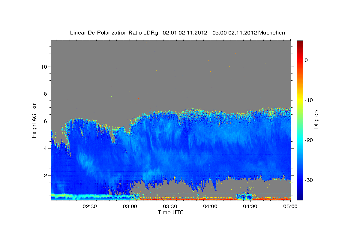Click the colorbar value '-30'
360x240 pixels.
[x=309, y=180]
